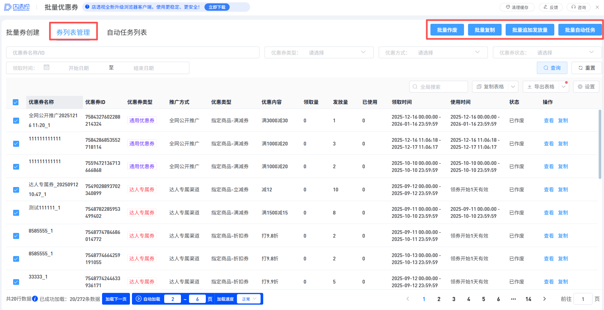Screen dimensions: 604x310
Task: Uncheck the 测试111111_1 row checkbox
Action: point(16,213)
